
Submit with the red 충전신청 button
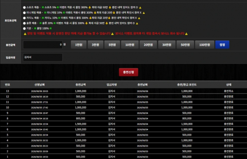tap(128, 72)
